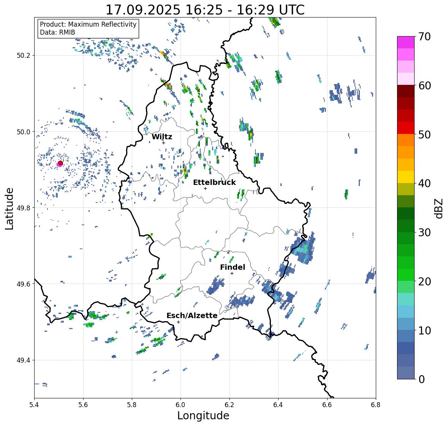This screenshot has width=448, height=425.
Task: Click the red radar marker dot
Action: pos(60,163)
